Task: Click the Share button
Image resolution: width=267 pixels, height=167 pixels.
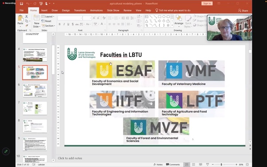Action: pos(243,11)
